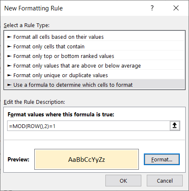
Task: Pick 'Format only unique or duplicate values' rule
Action: pyautogui.click(x=94, y=75)
